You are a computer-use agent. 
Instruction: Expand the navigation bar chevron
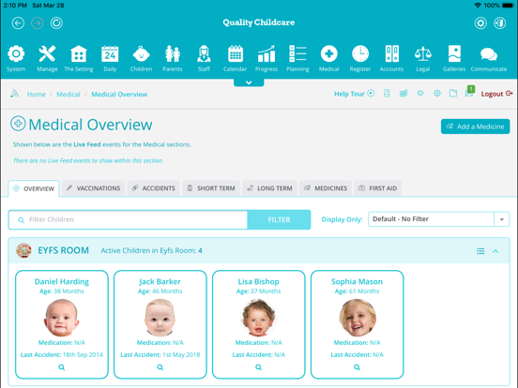249,82
